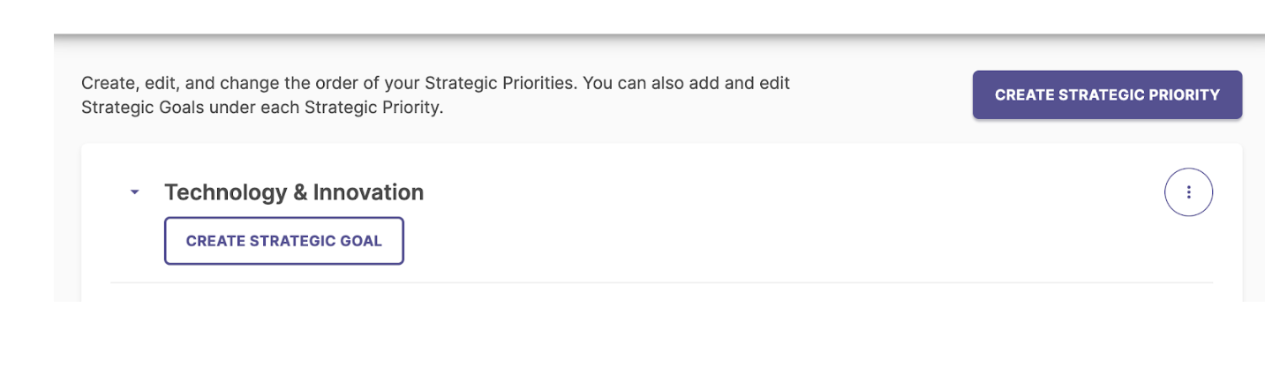The image size is (1280, 390).
Task: Click the vertical ellipsis icon at the card's right
Action: point(1188,191)
